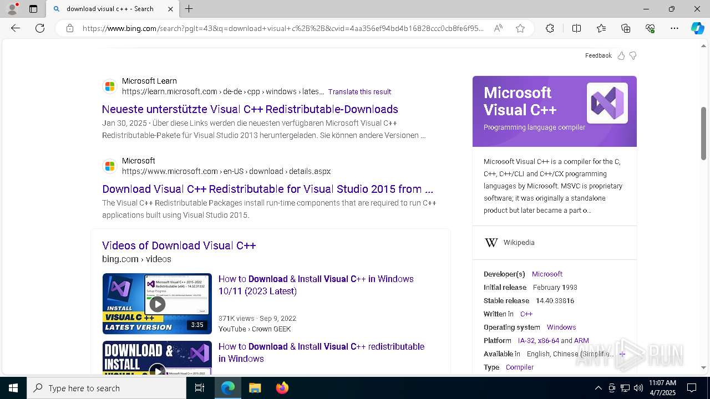Image resolution: width=710 pixels, height=399 pixels.
Task: Open the clock showing 11:07 AM
Action: click(662, 388)
